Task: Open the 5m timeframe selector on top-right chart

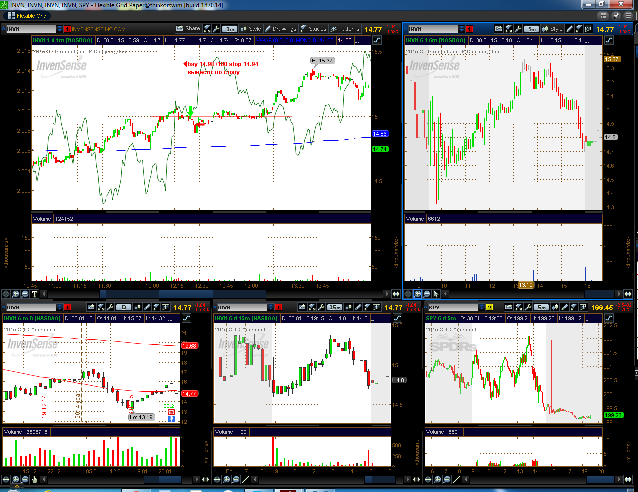Action: [x=532, y=29]
